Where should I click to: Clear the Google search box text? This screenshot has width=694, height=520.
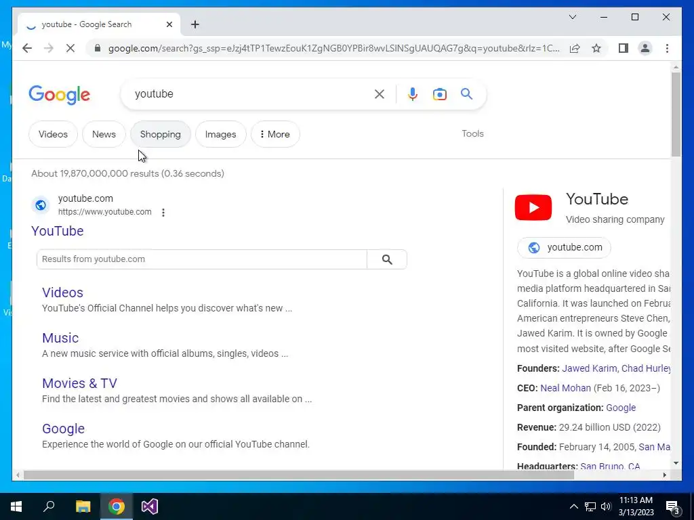click(x=380, y=93)
